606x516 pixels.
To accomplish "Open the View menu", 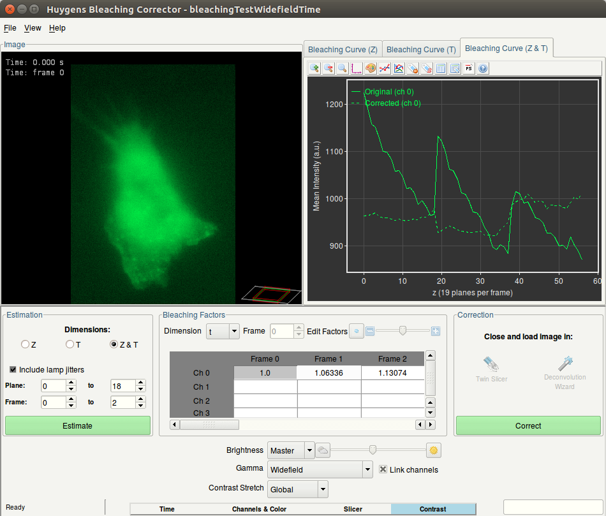I will [x=33, y=28].
